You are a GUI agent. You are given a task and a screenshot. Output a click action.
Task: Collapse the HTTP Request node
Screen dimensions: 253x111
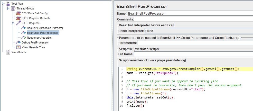point(13,23)
